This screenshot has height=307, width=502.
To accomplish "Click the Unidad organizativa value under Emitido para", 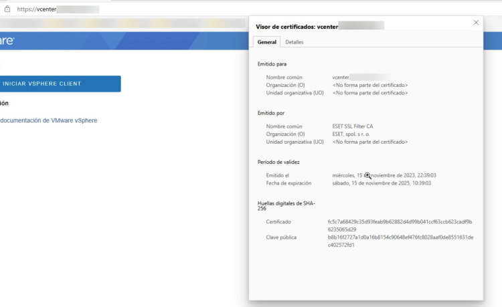I will [x=370, y=93].
